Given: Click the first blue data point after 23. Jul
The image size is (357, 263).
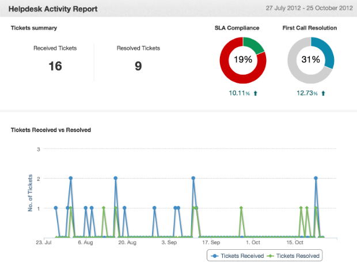Looking at the screenshot, I should point(56,208).
